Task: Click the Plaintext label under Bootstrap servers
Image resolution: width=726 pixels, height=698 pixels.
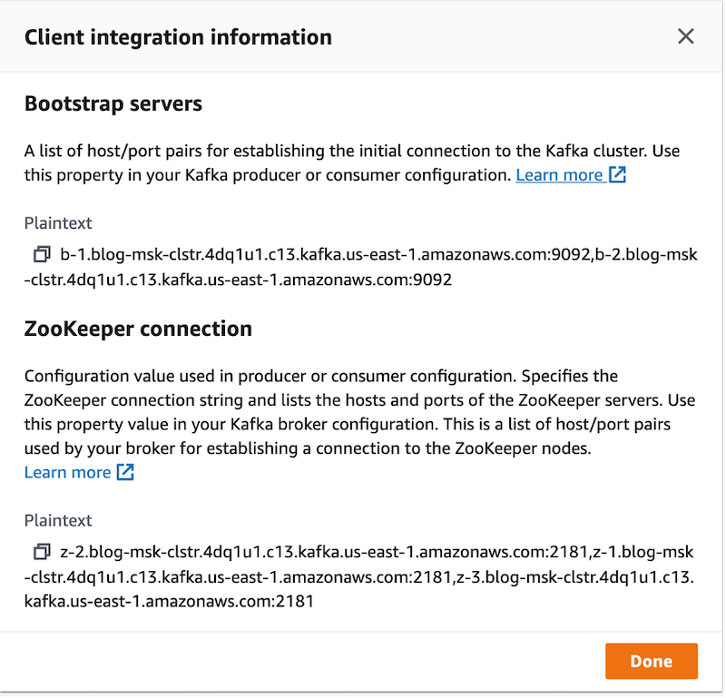Action: [x=58, y=223]
